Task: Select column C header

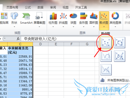Action: pos(20,44)
